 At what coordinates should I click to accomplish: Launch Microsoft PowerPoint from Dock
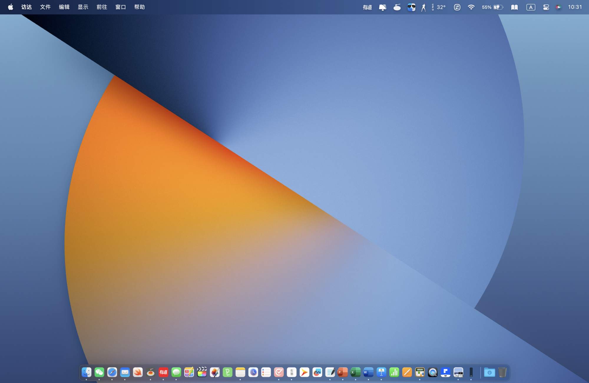[x=343, y=372]
